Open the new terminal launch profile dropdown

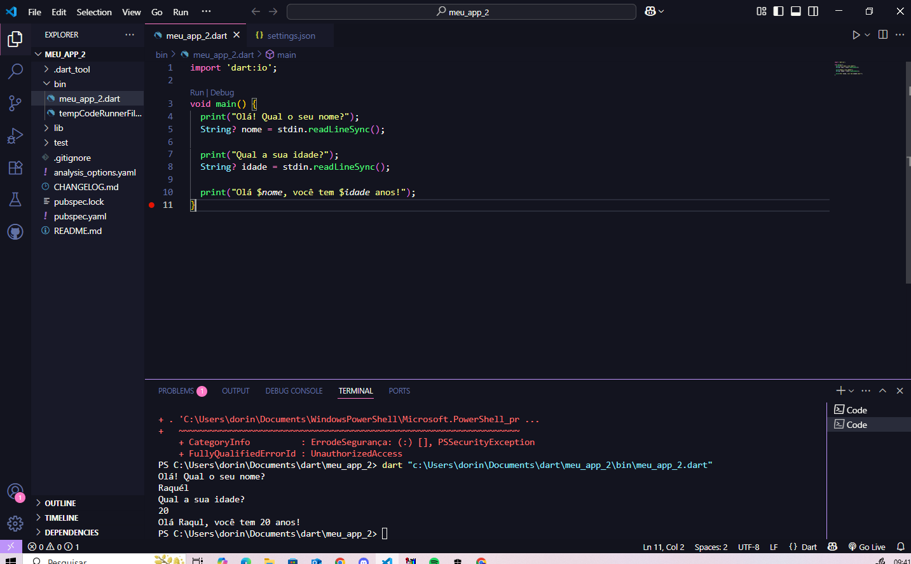[x=851, y=391]
